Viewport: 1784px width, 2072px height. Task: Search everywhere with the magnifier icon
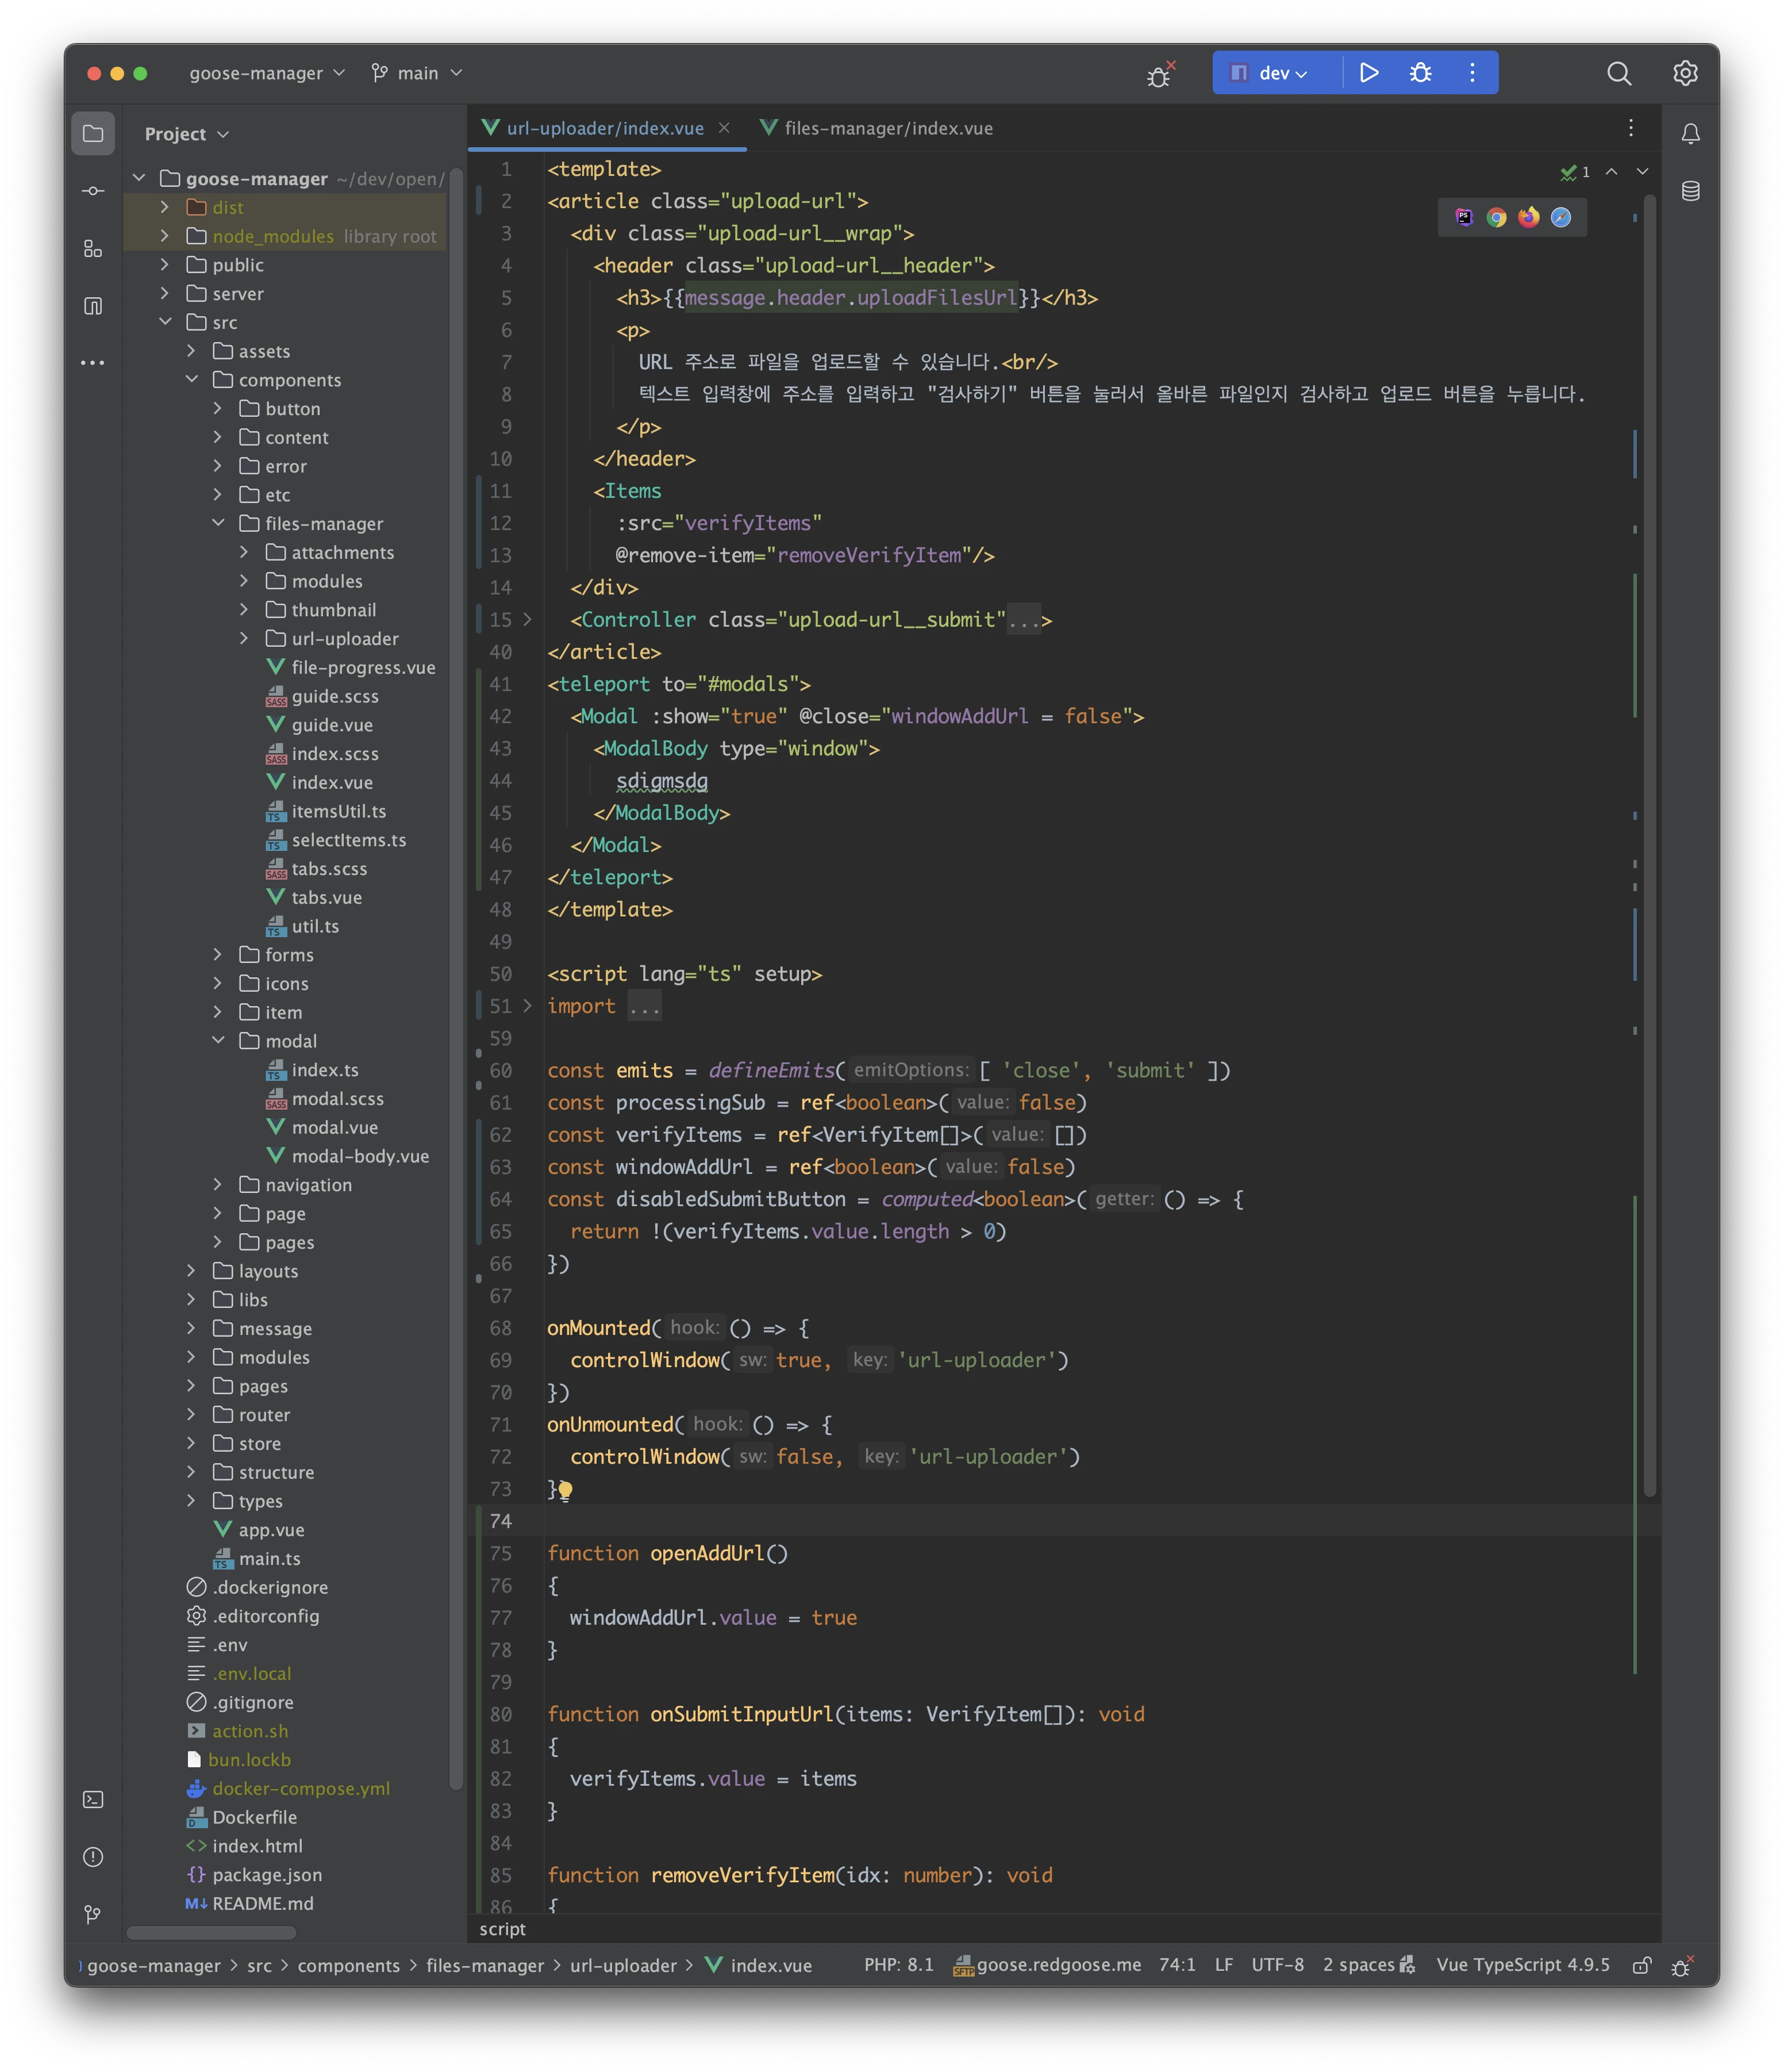pyautogui.click(x=1619, y=73)
